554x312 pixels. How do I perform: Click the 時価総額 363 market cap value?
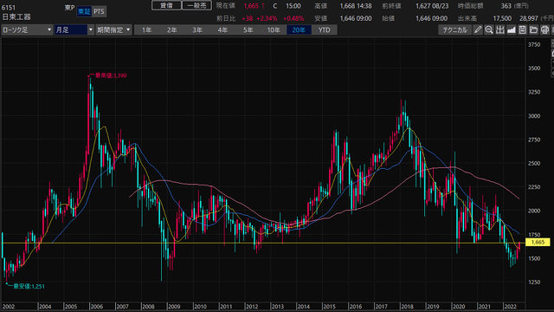(506, 6)
